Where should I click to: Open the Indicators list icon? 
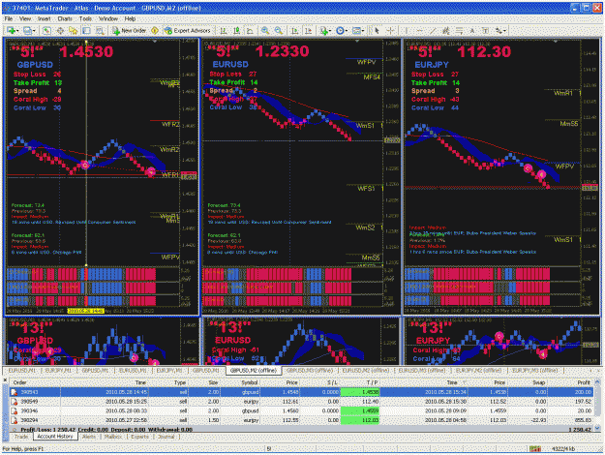point(323,30)
